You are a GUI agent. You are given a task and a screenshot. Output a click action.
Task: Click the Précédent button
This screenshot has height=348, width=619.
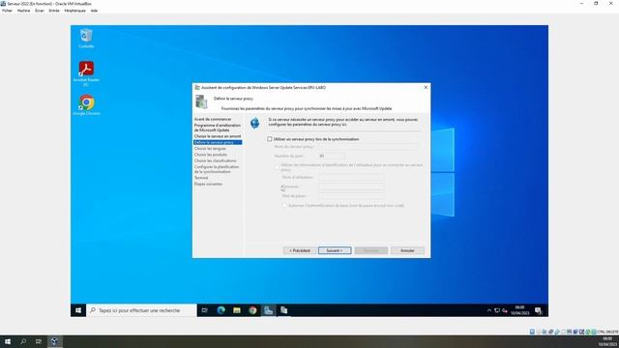pos(300,250)
